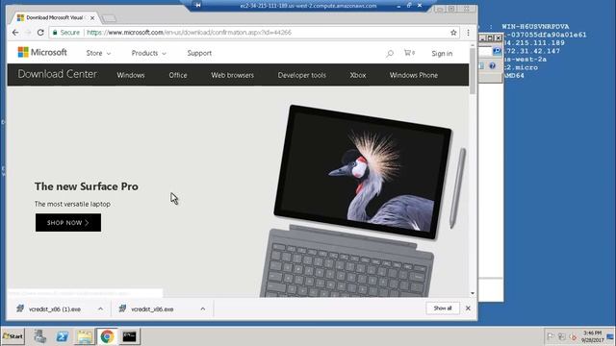Screen dimensions: 616x346
Task: Switch to Chrome in the taskbar
Action: [x=107, y=336]
